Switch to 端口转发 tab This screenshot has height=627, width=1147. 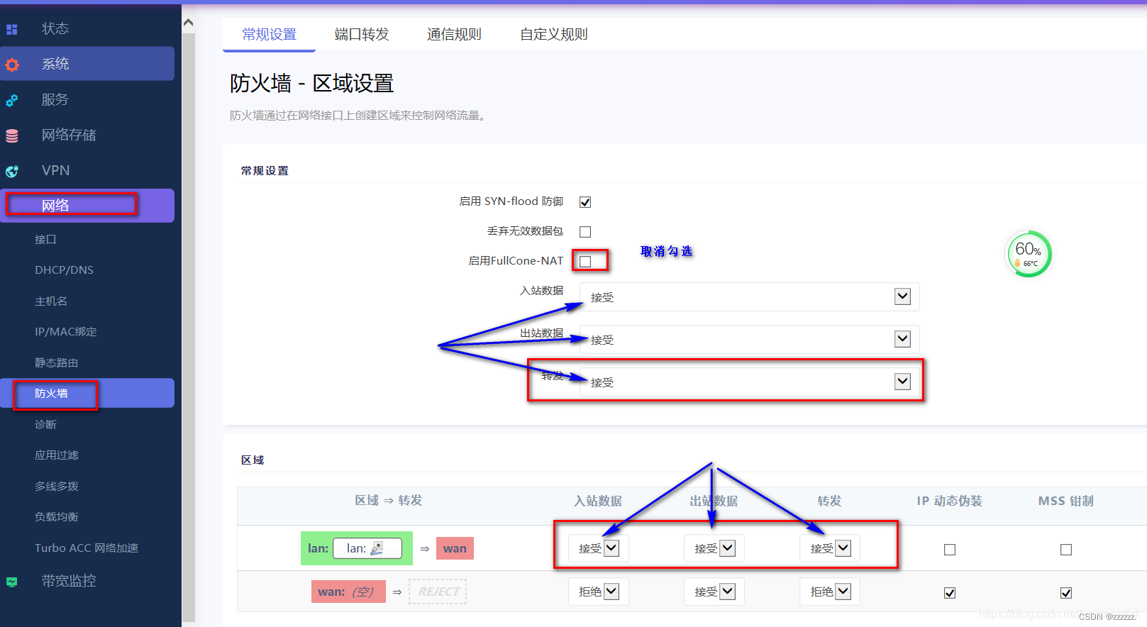(x=362, y=35)
